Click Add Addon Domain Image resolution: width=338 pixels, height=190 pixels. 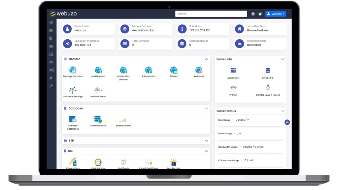[x=123, y=70]
